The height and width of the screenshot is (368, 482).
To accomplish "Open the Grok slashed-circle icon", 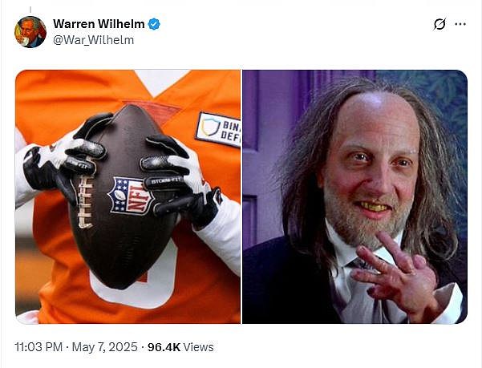I will pos(439,24).
